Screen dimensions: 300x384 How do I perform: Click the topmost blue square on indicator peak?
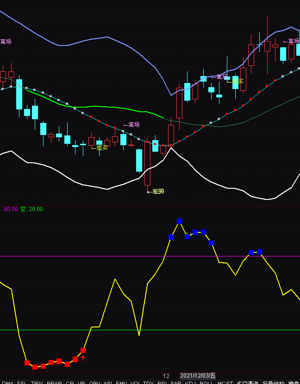(179, 221)
